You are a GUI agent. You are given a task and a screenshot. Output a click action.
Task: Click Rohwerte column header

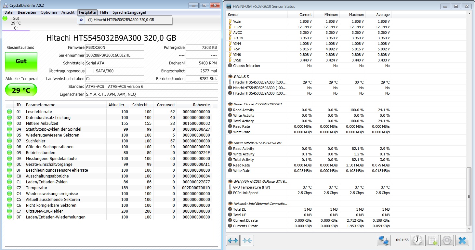194,105
